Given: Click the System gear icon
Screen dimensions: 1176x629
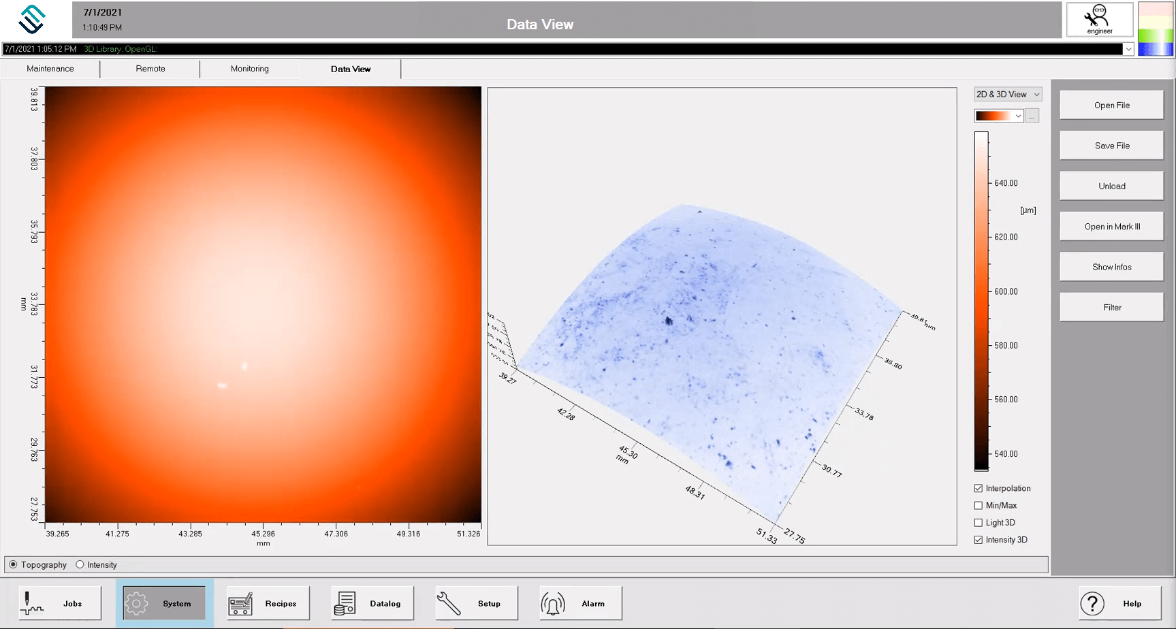Looking at the screenshot, I should tap(136, 603).
